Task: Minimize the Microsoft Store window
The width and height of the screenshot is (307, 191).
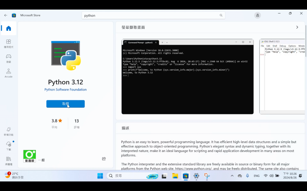Action: pos(279,13)
